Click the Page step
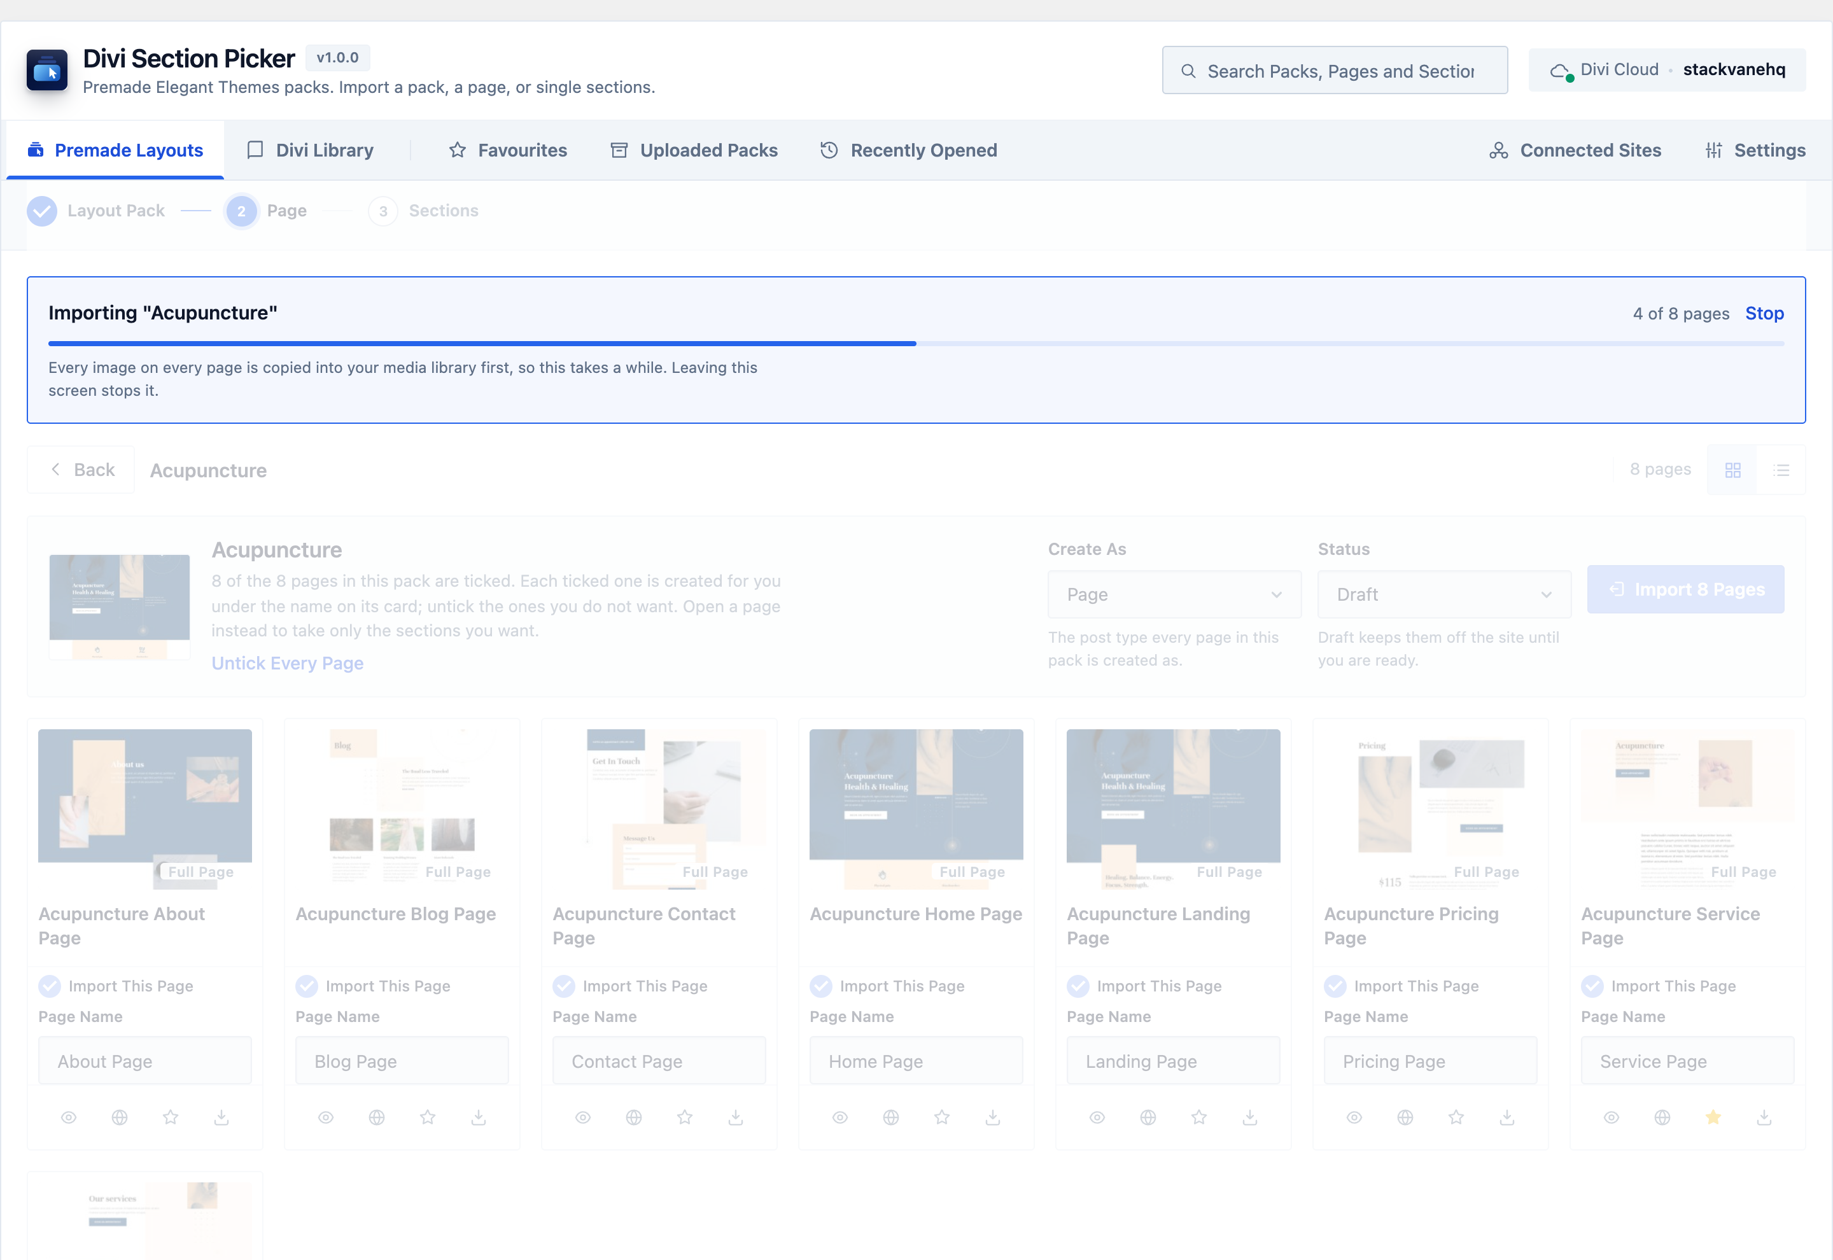The image size is (1833, 1260). (266, 211)
